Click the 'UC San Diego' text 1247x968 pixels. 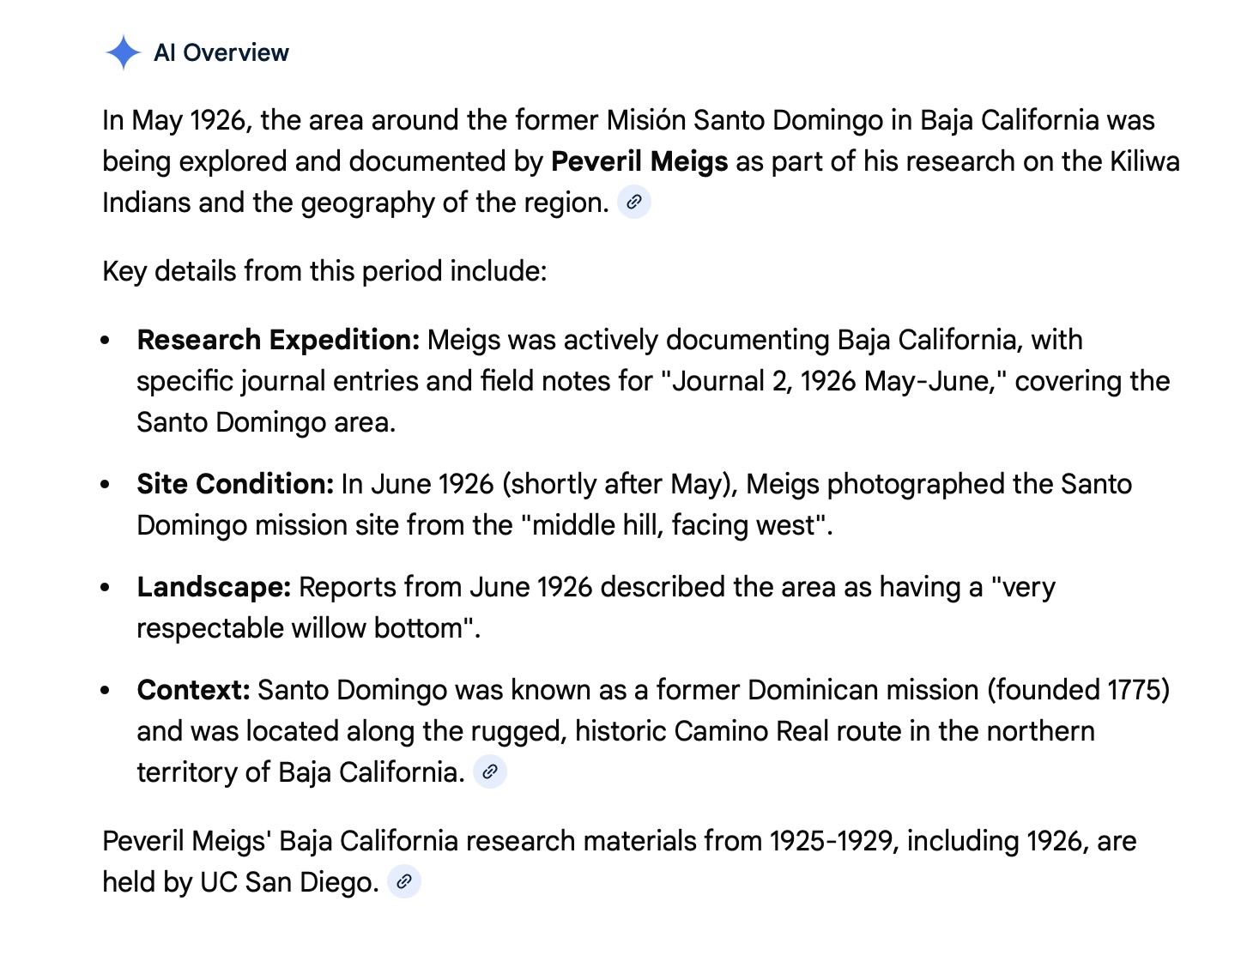(289, 882)
